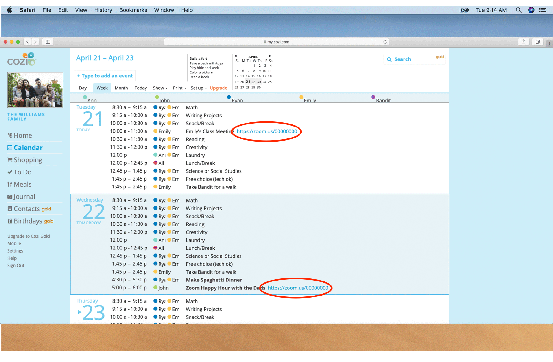The height and width of the screenshot is (362, 553).
Task: Open Spotlight search in menu bar
Action: coord(518,10)
